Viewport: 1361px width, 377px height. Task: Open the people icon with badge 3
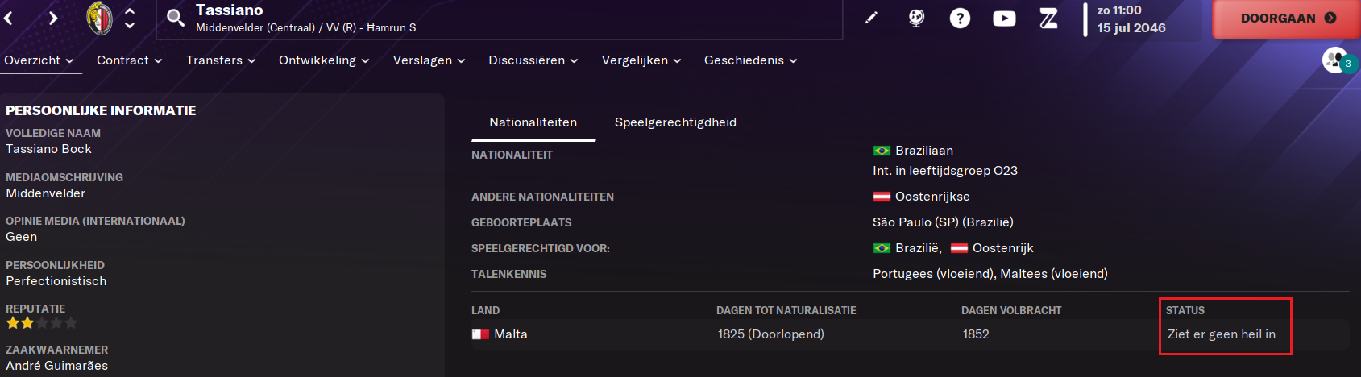(x=1337, y=60)
